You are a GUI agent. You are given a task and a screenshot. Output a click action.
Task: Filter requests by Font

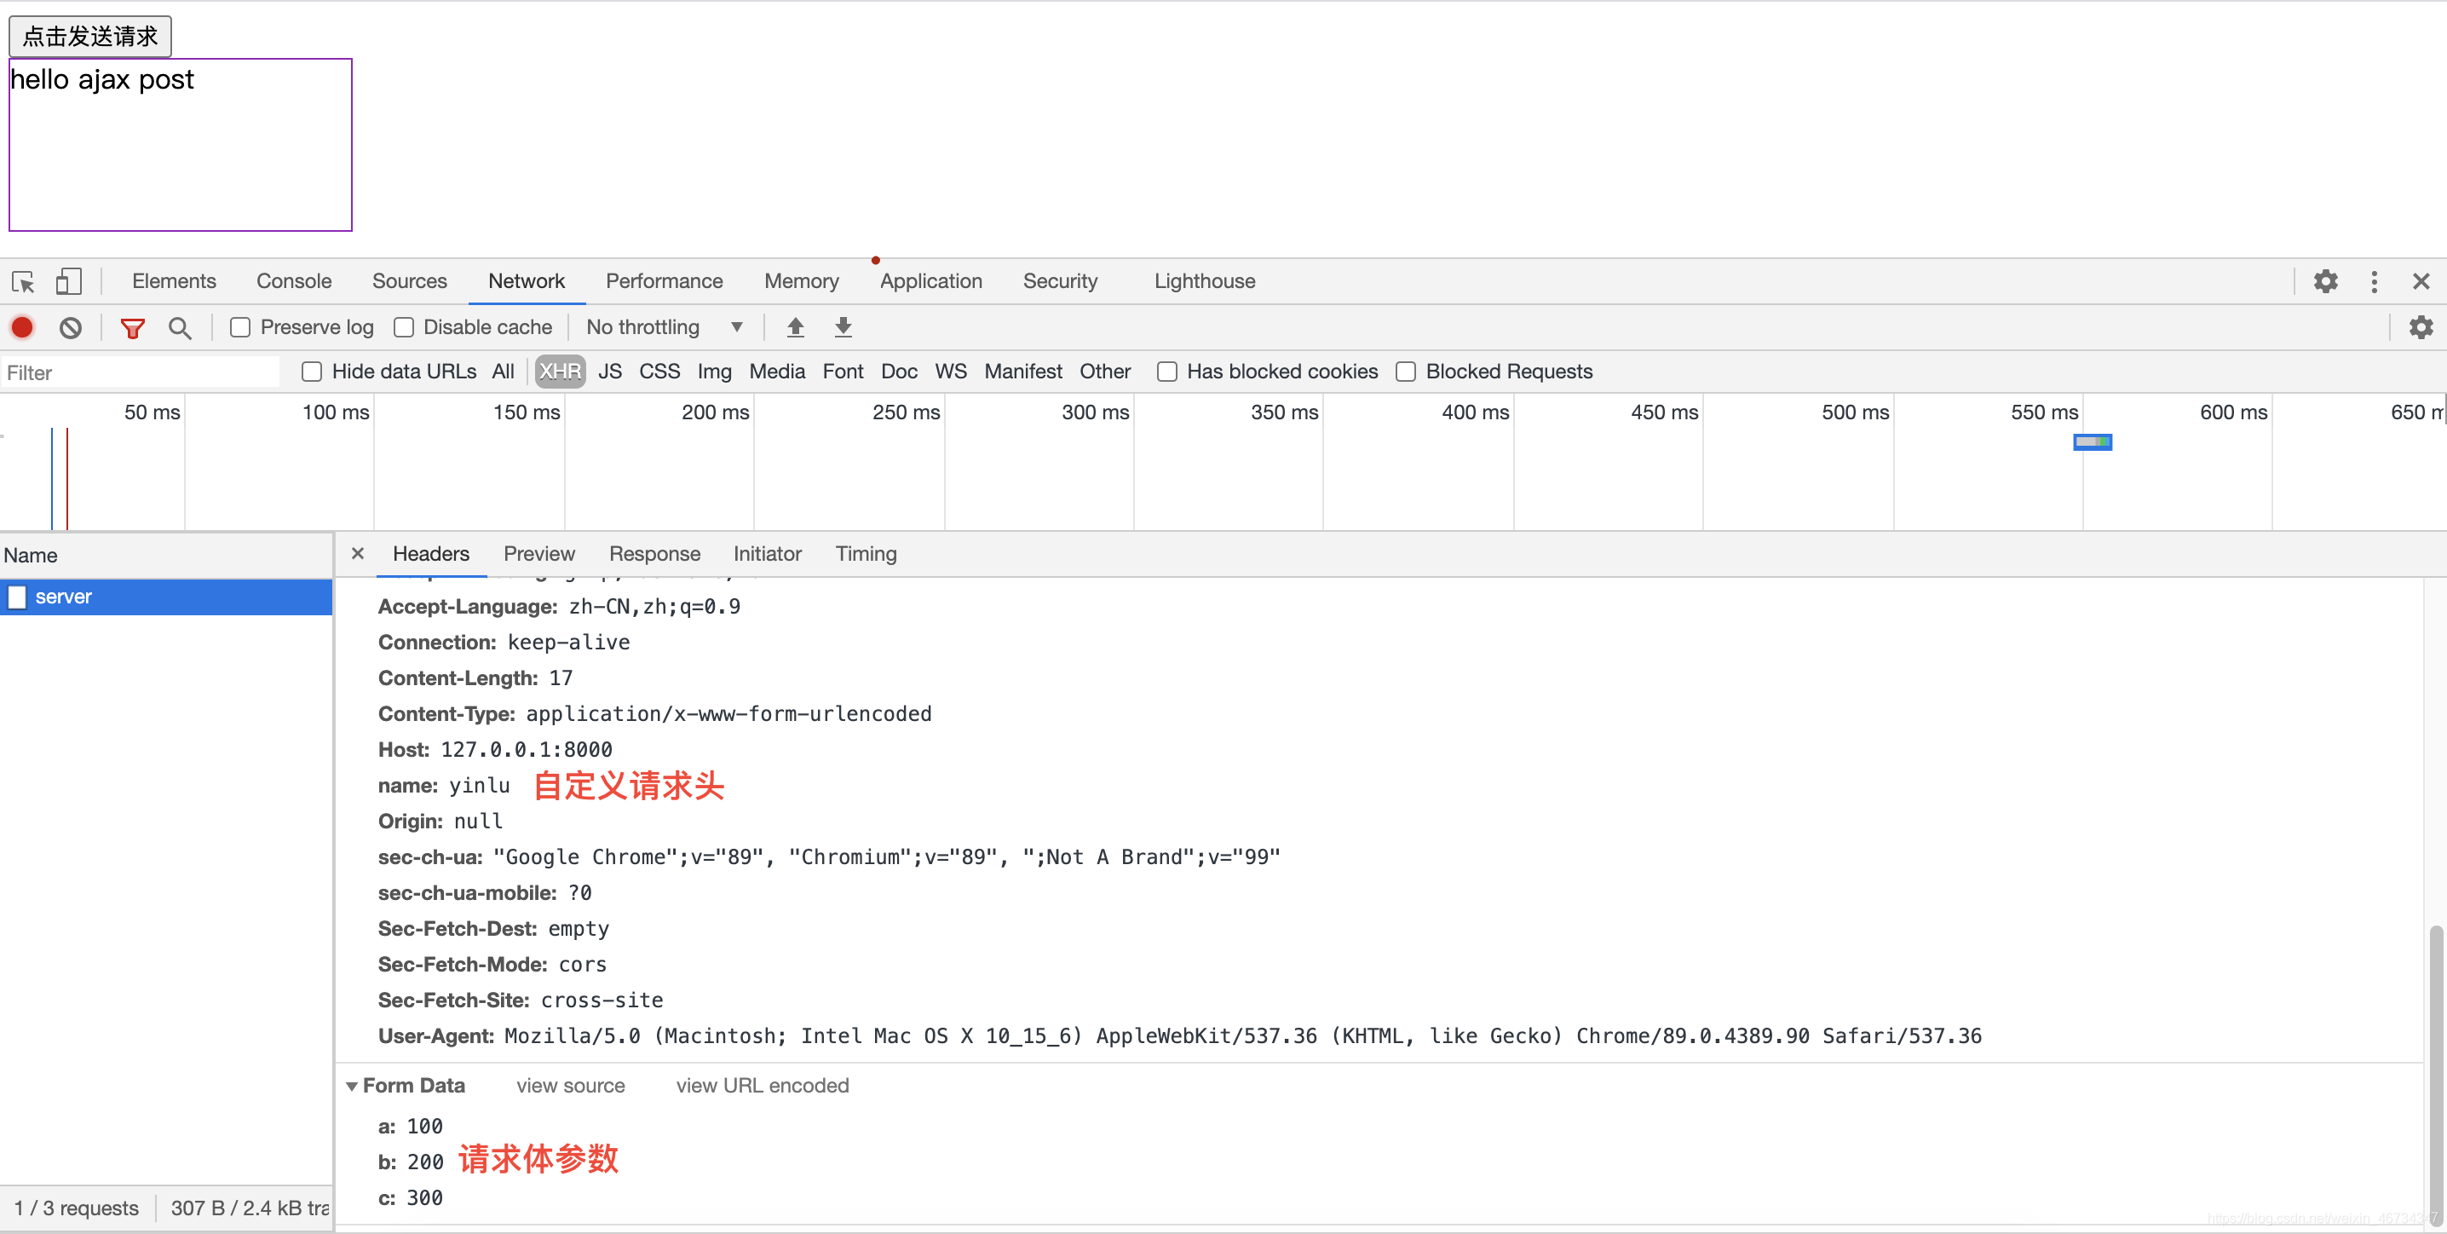(x=843, y=372)
